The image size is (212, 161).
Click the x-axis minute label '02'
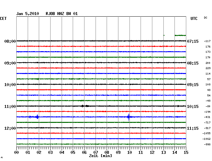click(39, 153)
